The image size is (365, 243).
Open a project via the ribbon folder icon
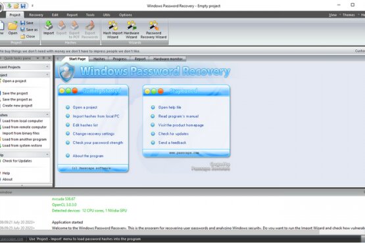tap(12, 28)
